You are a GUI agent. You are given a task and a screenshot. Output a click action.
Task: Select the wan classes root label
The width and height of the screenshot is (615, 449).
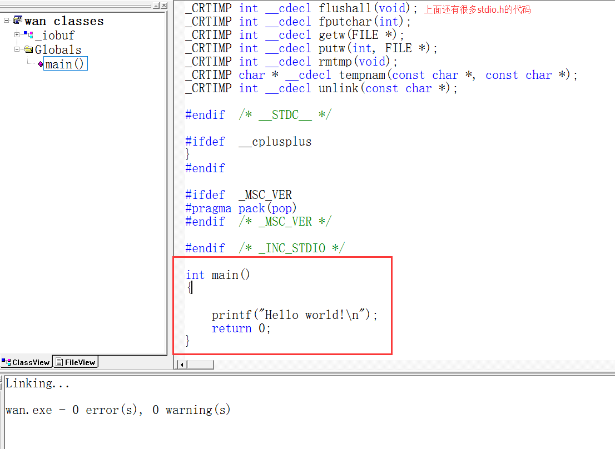tap(64, 21)
